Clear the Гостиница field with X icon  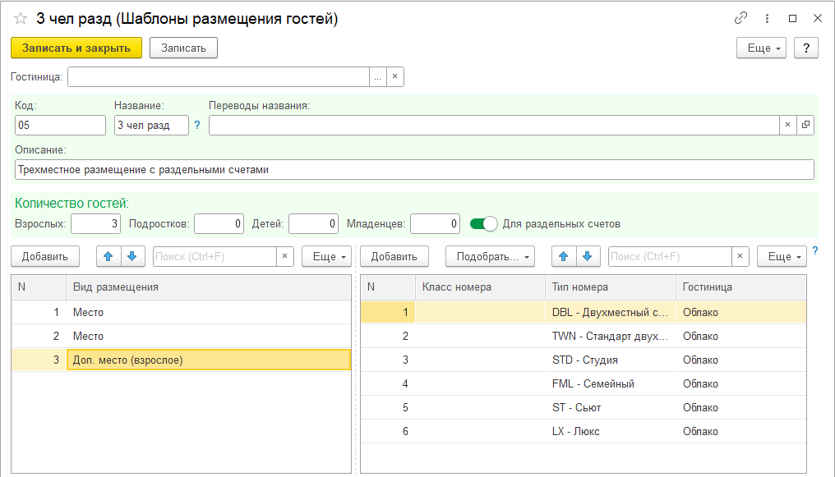[394, 76]
